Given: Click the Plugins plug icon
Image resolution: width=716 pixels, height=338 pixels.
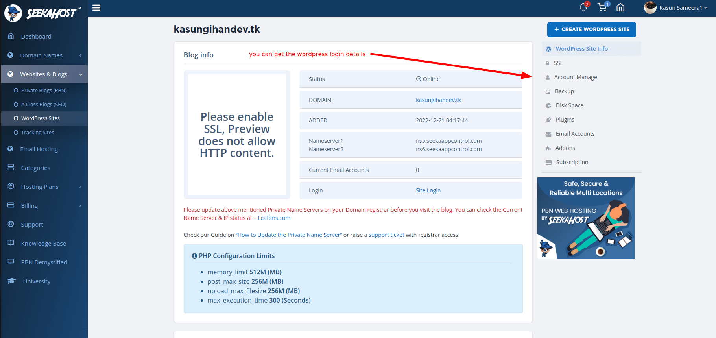Looking at the screenshot, I should [548, 120].
